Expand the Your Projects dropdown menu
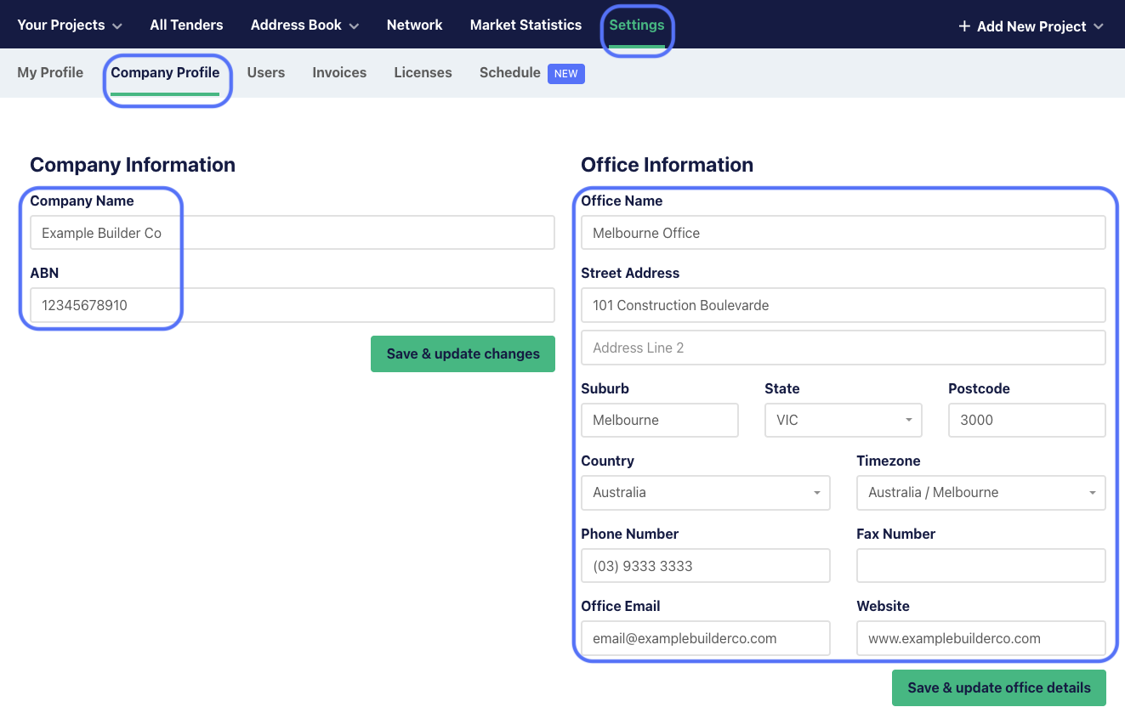1125x724 pixels. coord(69,25)
